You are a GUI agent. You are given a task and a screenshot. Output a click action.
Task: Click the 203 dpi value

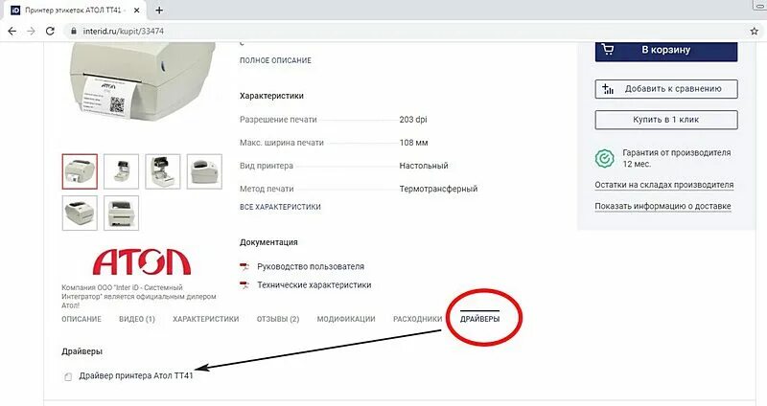click(413, 120)
